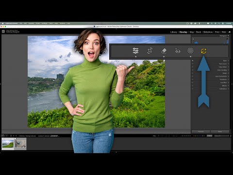
Task: Select the second filmstrip thumbnail
Action: [x=20, y=144]
